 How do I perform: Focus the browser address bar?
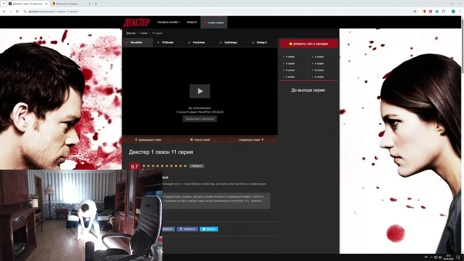217,11
